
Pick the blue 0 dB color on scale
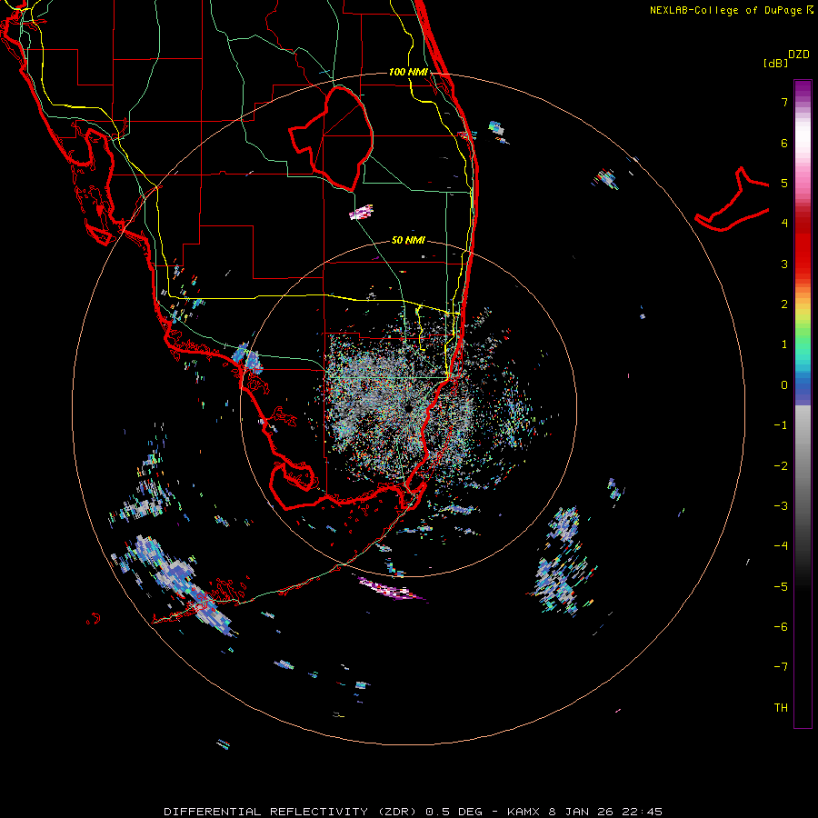pos(803,386)
